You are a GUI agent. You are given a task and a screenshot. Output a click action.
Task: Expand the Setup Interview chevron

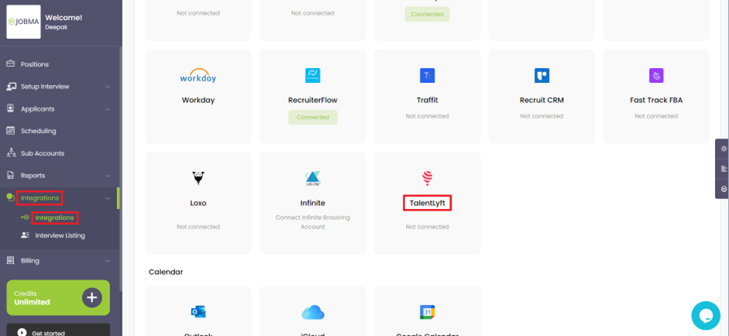(108, 87)
